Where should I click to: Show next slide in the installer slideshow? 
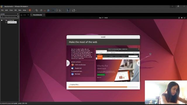coord(138,63)
